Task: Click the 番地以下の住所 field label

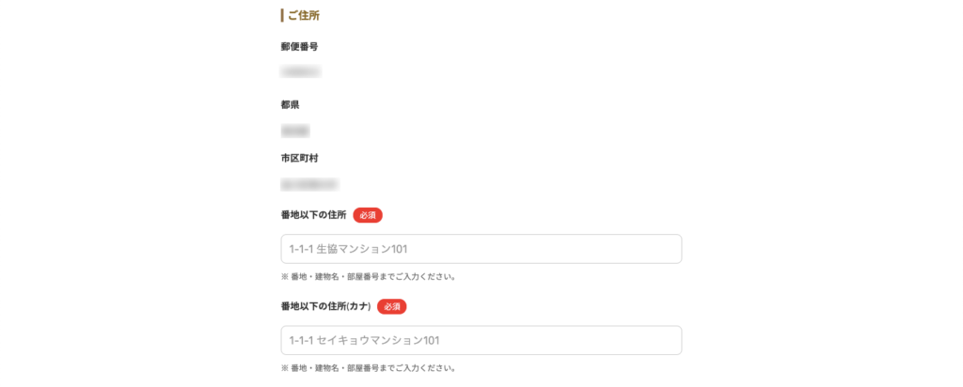Action: pos(314,215)
